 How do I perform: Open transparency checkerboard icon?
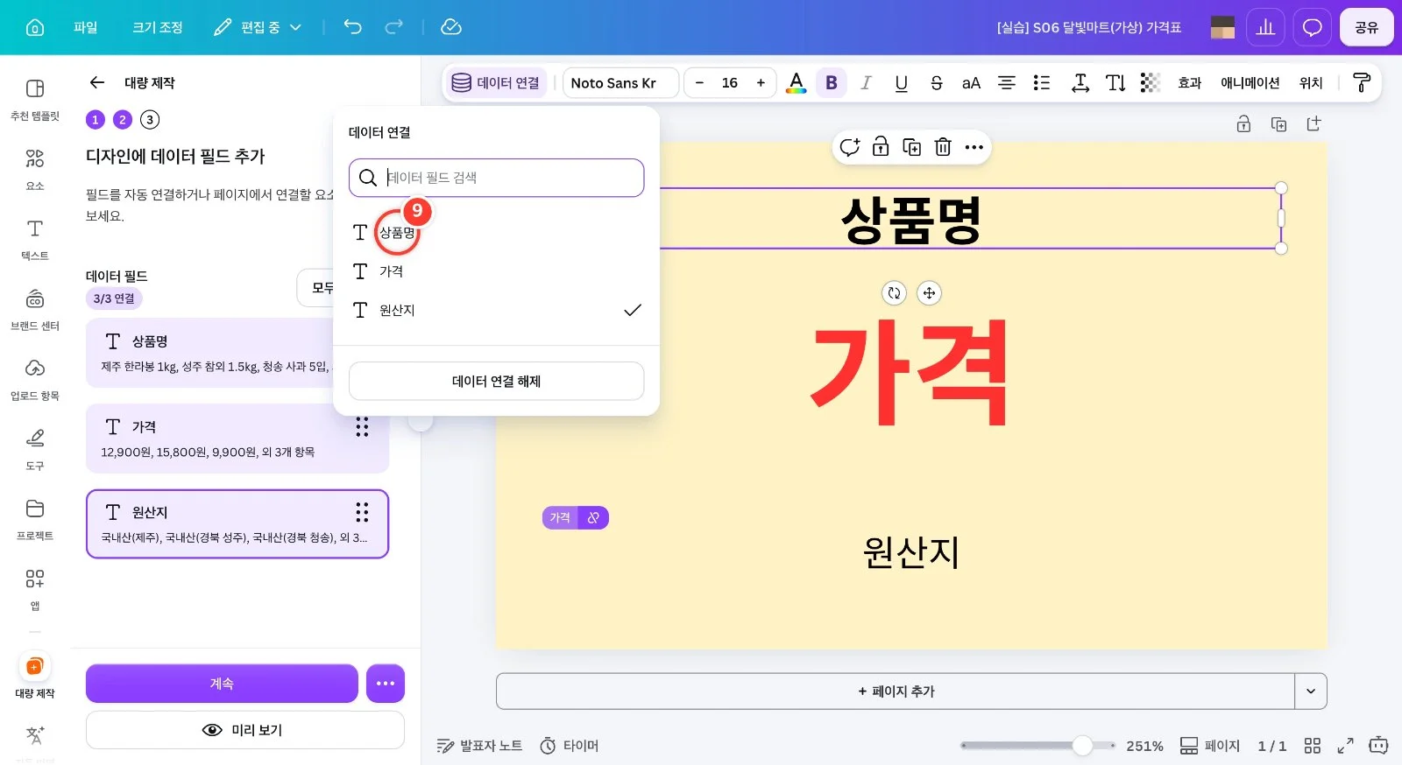[1150, 83]
